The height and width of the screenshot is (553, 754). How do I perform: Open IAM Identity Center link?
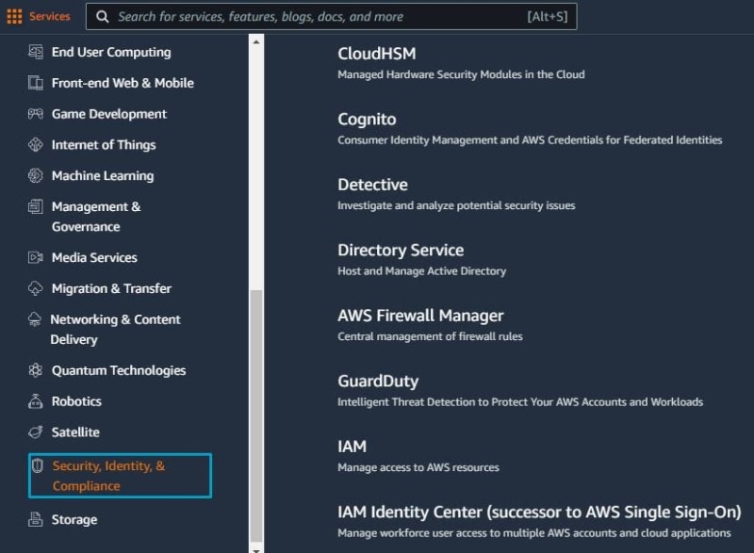[539, 512]
